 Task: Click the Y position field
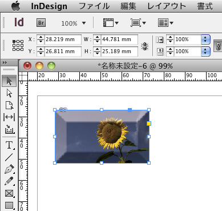(x=63, y=51)
